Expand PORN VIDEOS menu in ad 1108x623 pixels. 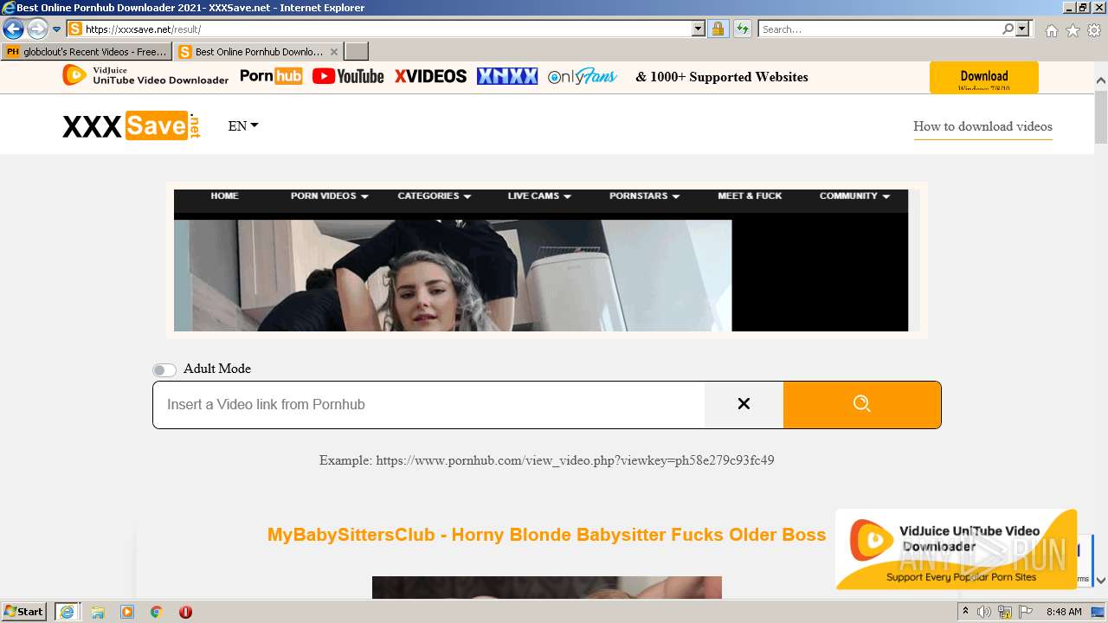click(x=330, y=196)
